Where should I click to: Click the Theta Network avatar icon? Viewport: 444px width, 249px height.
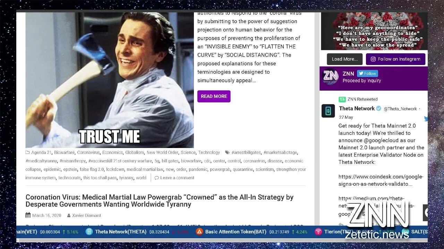(328, 111)
